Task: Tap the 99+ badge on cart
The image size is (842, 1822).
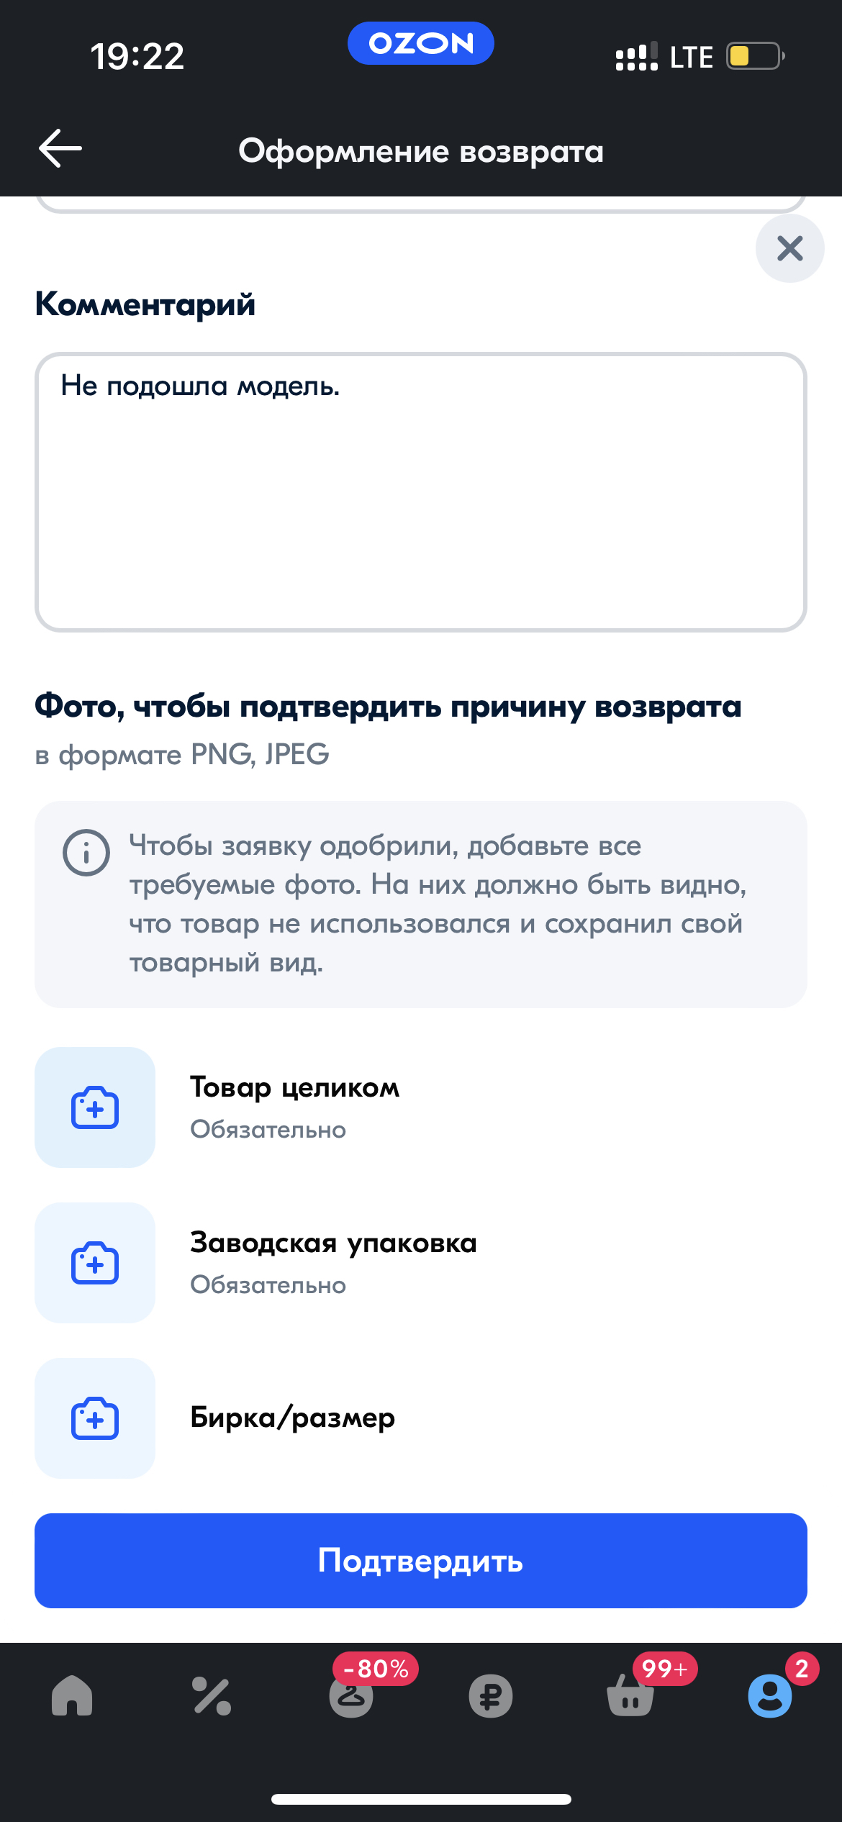Action: click(x=664, y=1669)
